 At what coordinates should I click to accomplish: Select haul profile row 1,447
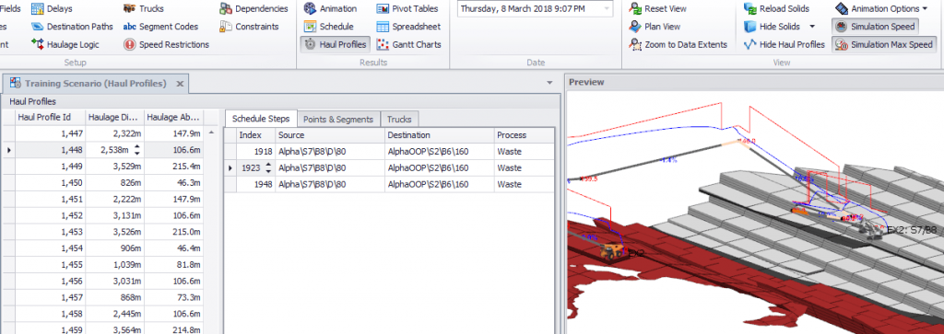[102, 133]
